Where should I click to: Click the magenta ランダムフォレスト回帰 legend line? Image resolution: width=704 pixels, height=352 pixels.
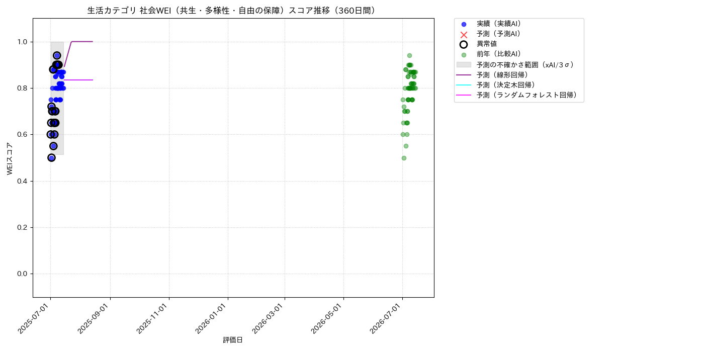tap(464, 95)
